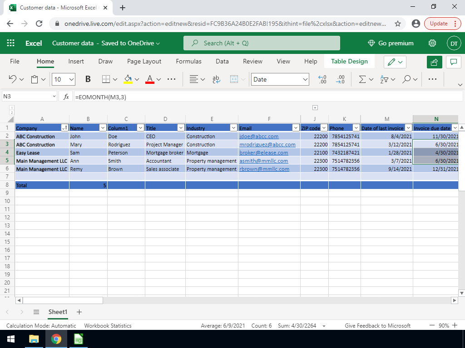The width and height of the screenshot is (465, 348).
Task: Switch to the Insert tab
Action: [76, 61]
